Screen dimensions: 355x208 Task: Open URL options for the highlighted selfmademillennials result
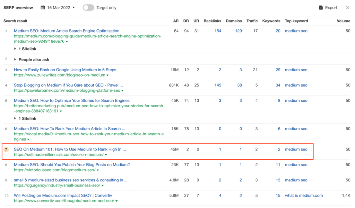tap(106, 155)
